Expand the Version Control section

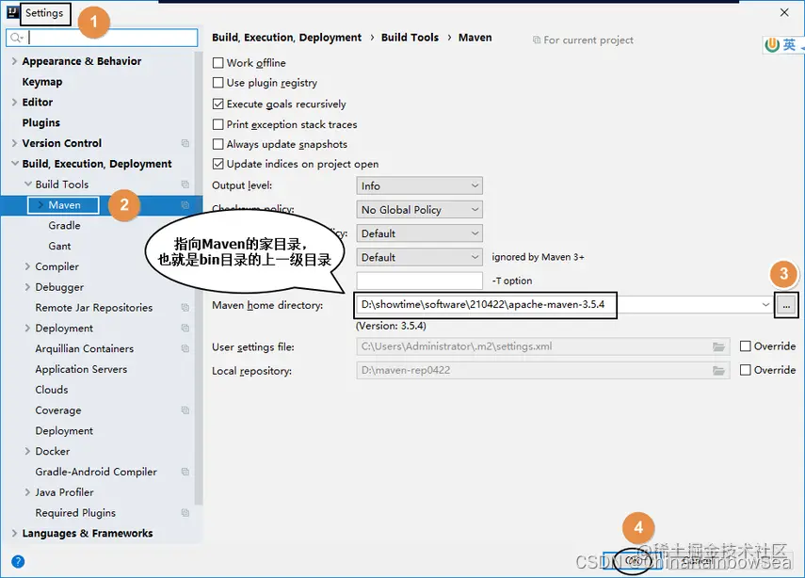pos(14,143)
